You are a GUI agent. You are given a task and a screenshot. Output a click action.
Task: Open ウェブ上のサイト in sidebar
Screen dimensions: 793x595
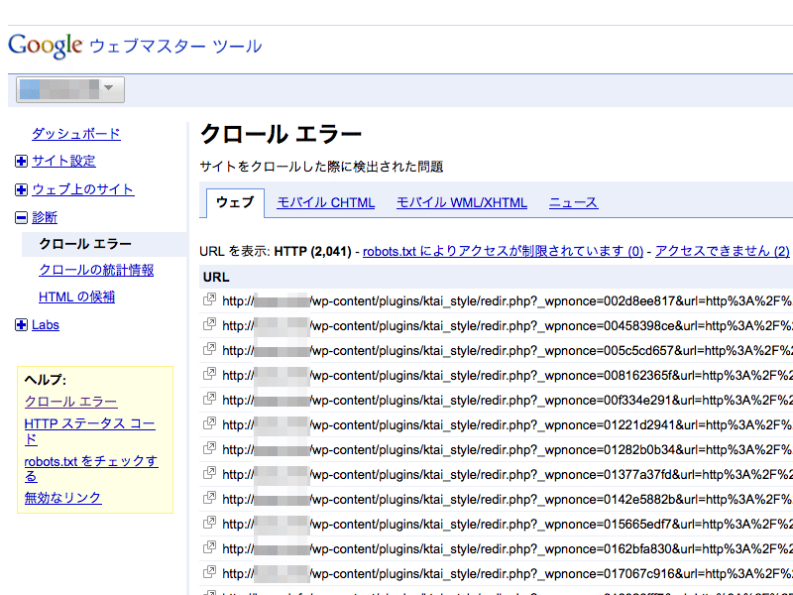pos(83,189)
